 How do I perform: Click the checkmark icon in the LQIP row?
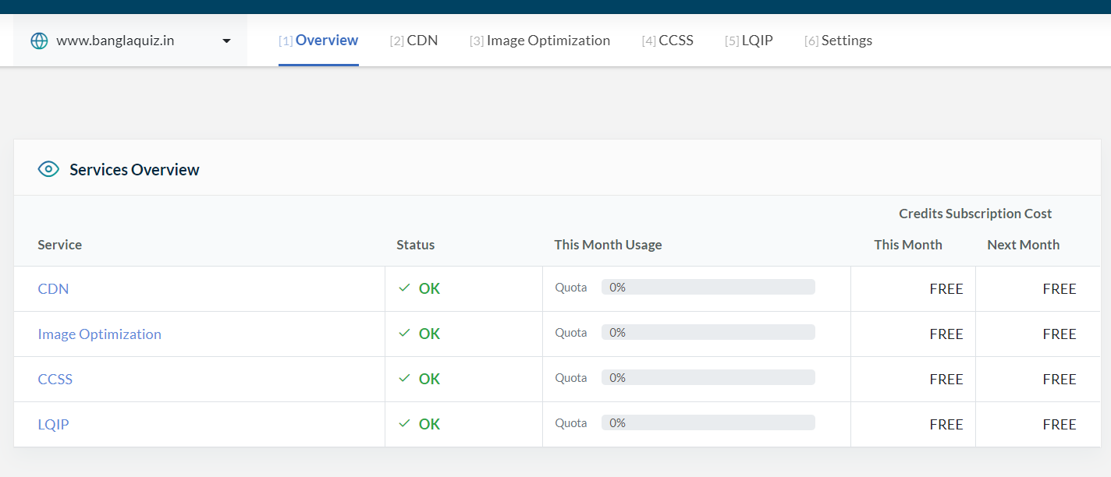(404, 423)
